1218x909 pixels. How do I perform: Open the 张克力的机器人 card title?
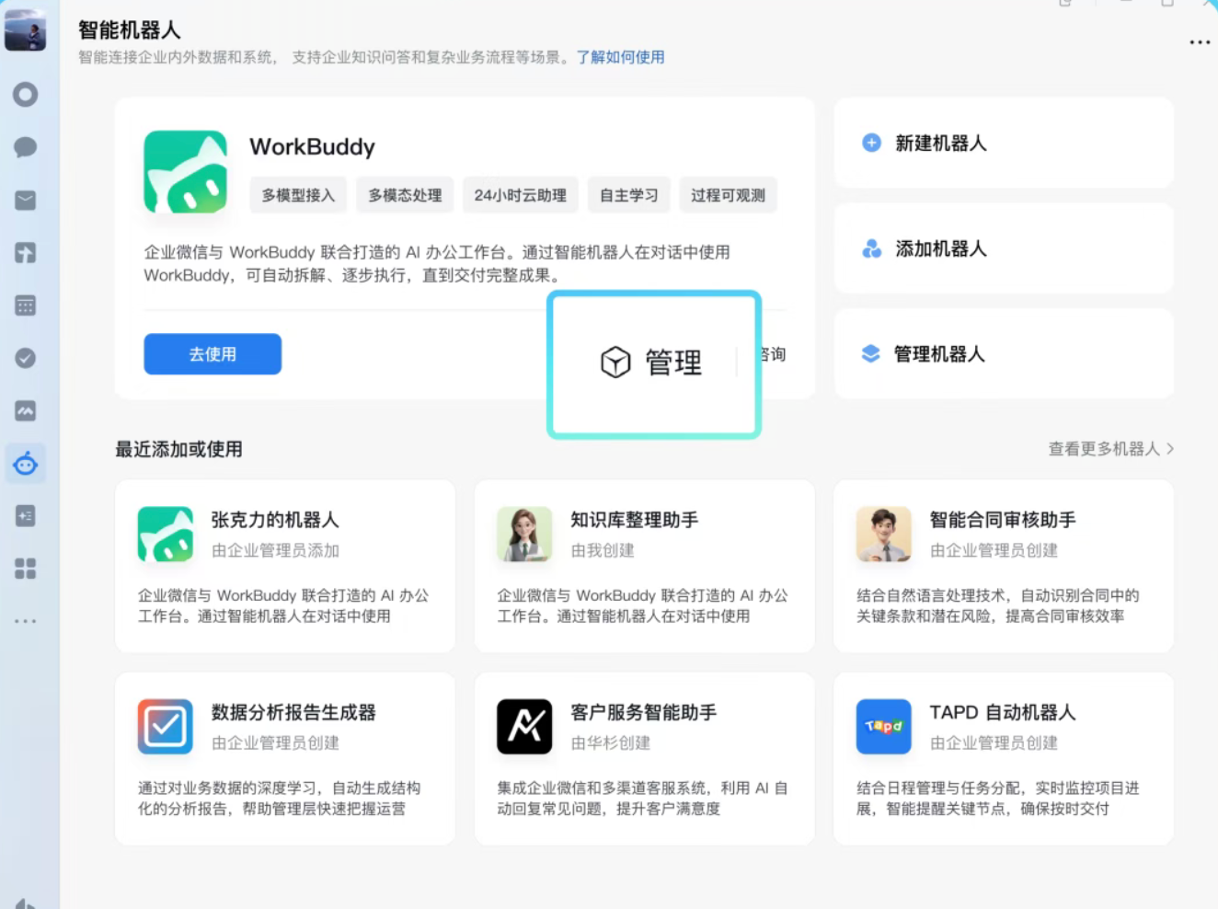[275, 520]
